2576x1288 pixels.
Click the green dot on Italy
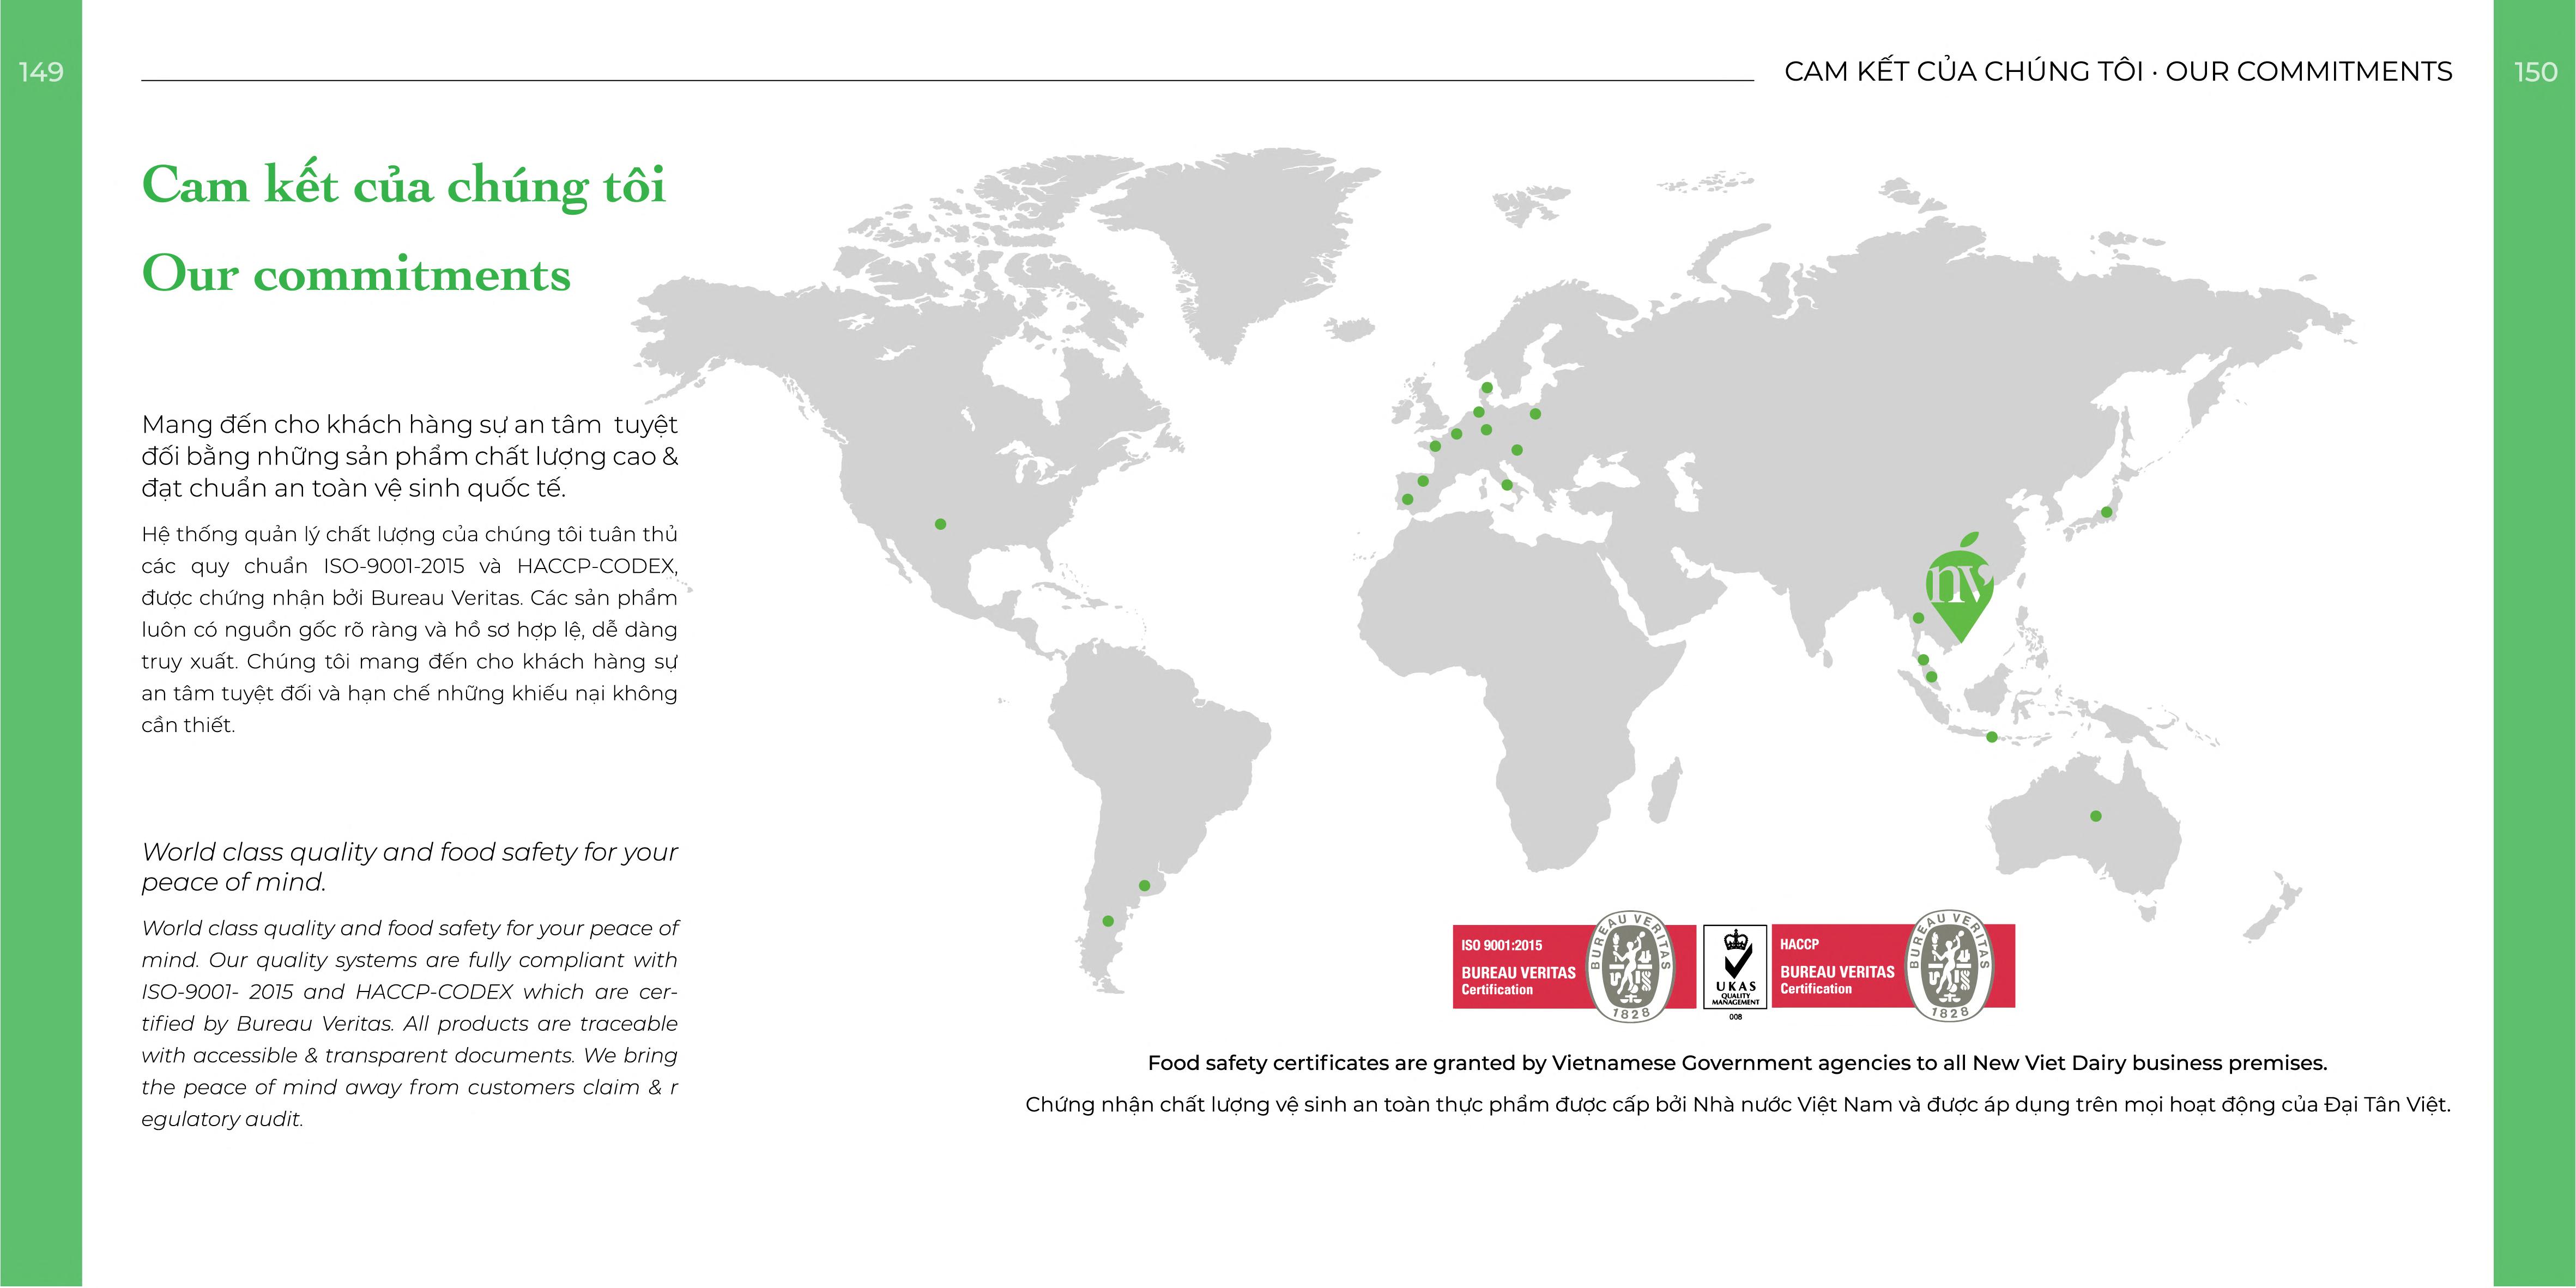(1507, 485)
